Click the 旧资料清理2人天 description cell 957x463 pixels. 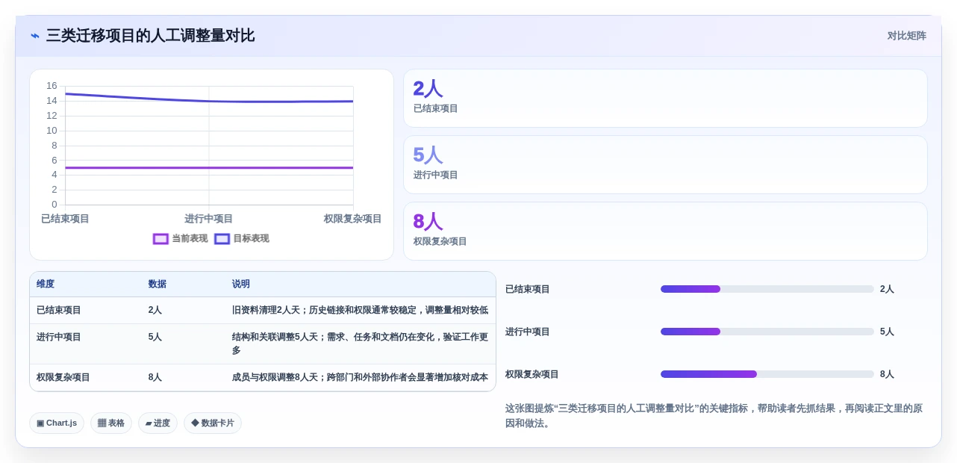[360, 310]
